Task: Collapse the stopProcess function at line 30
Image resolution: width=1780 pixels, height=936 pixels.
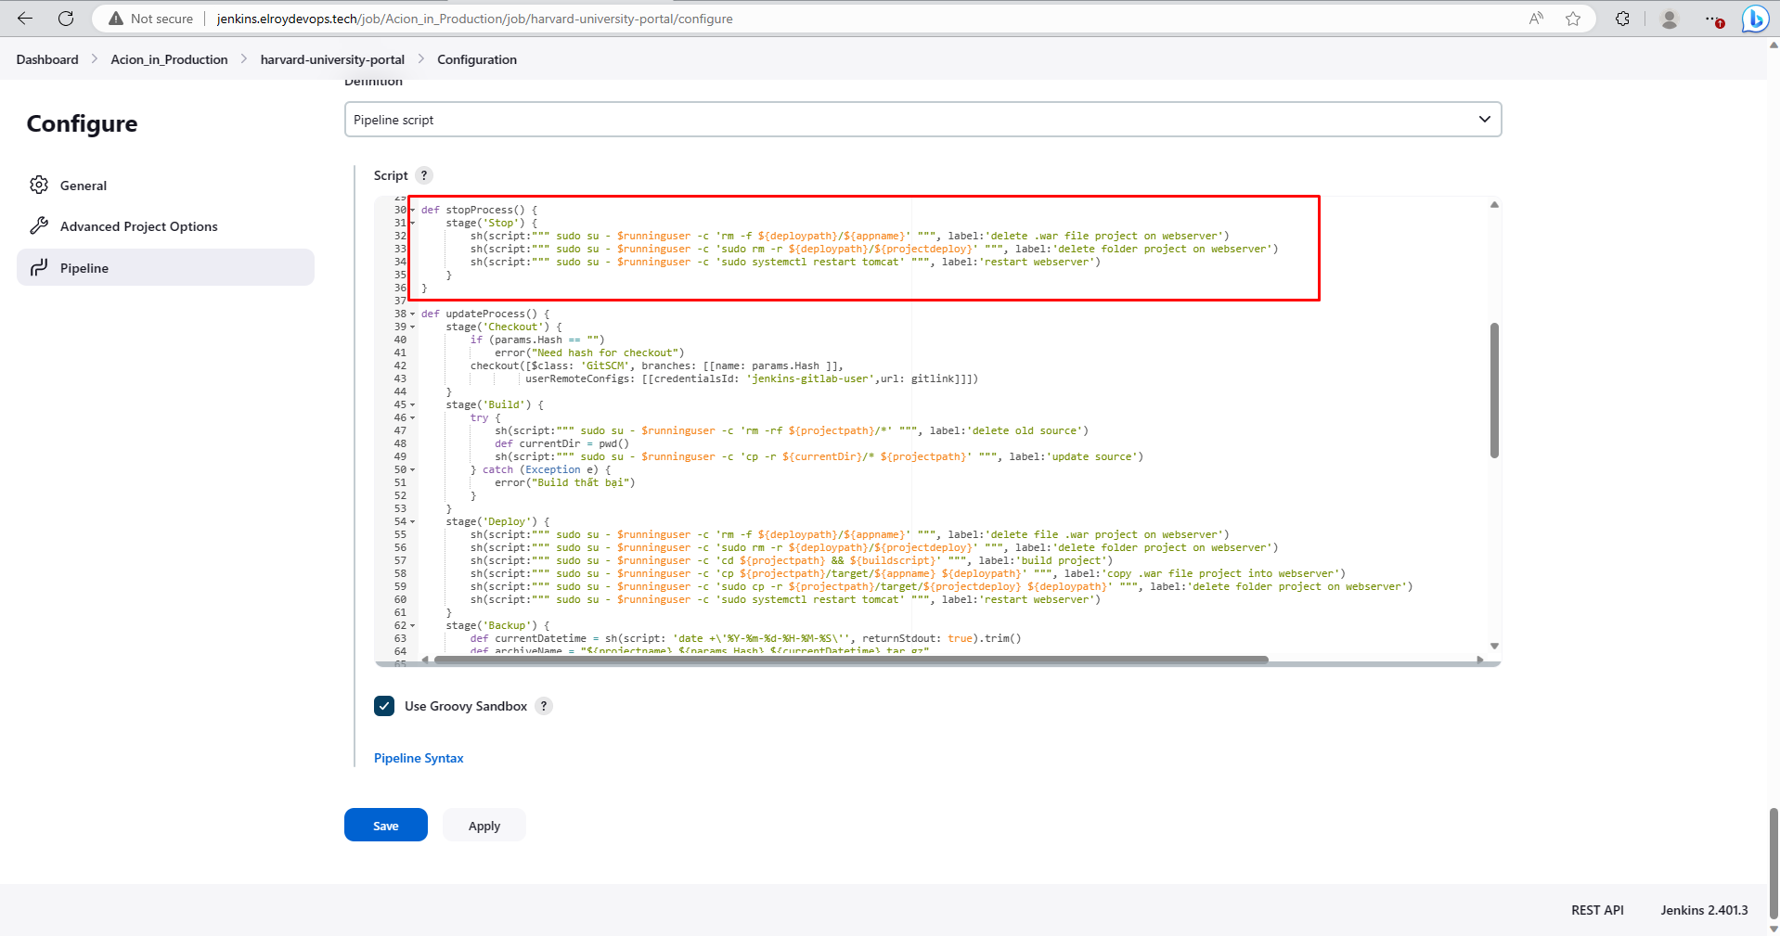Action: click(x=413, y=211)
